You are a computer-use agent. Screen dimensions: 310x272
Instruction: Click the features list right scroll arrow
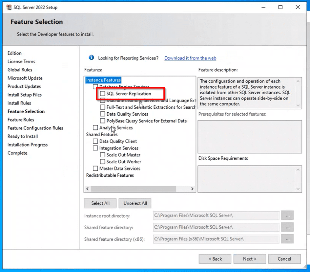[192, 189]
